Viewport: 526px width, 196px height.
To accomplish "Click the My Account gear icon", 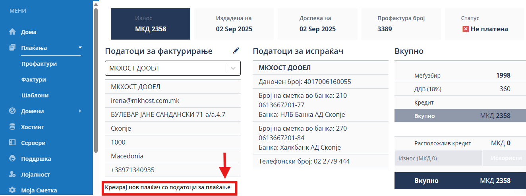I will point(12,190).
